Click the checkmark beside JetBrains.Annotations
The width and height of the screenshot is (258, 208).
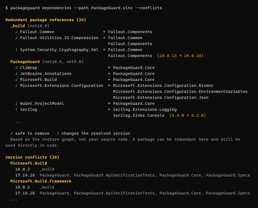17,74
